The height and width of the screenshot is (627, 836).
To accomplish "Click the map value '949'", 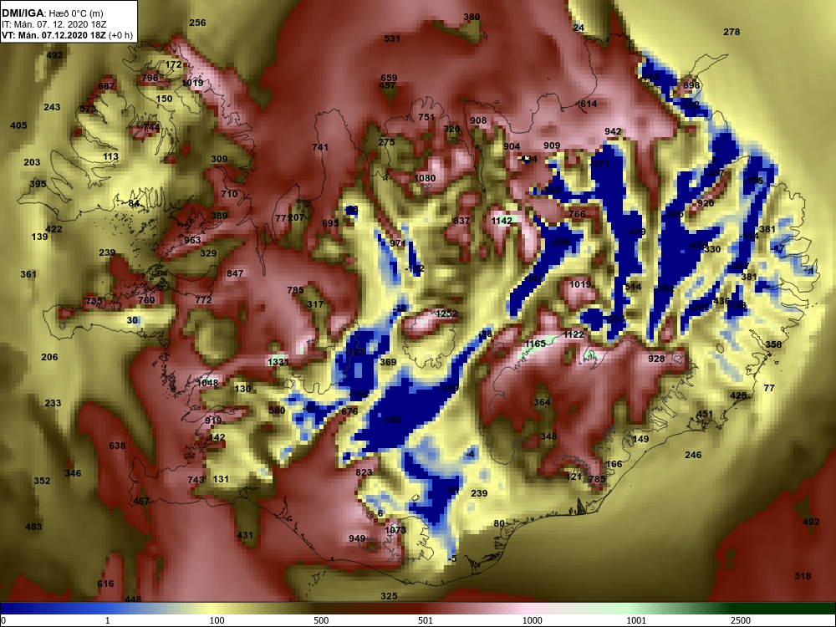I will pyautogui.click(x=357, y=538).
